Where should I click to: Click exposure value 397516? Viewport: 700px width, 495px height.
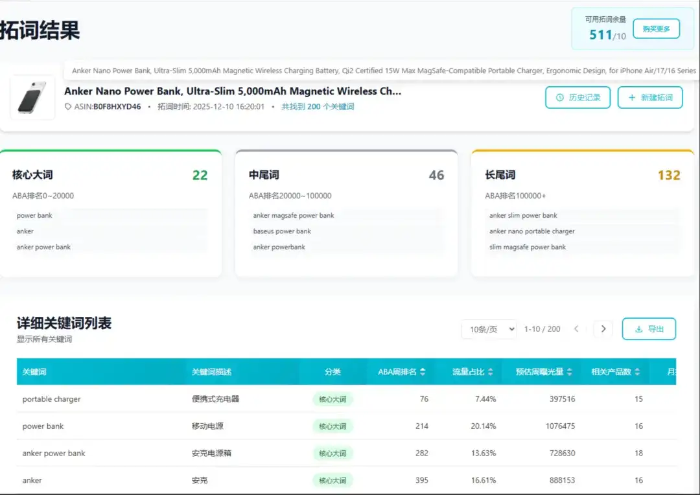562,399
